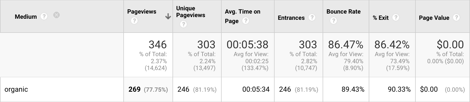Toggle the Pageviews sort arrow
Image resolution: width=470 pixels, height=102 pixels.
click(x=168, y=17)
